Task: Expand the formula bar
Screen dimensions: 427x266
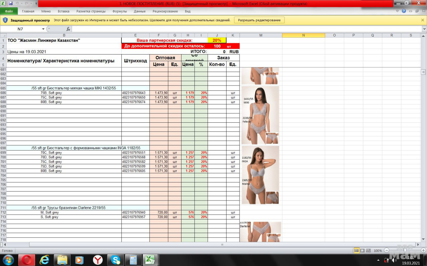Action: pyautogui.click(x=424, y=29)
